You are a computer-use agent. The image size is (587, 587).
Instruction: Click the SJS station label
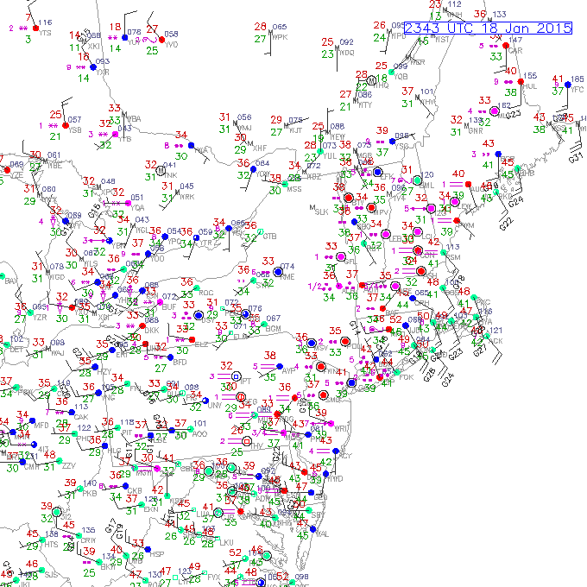51,575
